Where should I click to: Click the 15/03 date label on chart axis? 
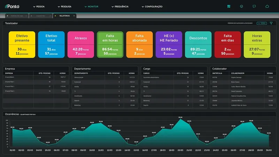(x=136, y=150)
